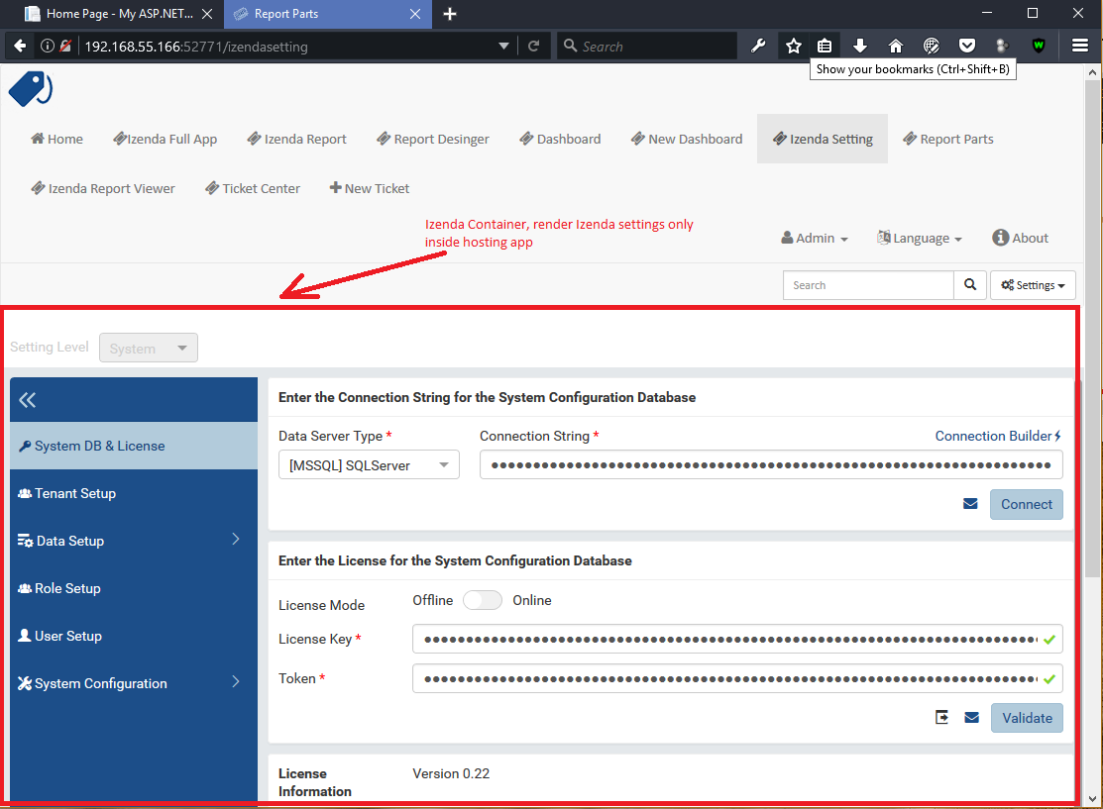Screen dimensions: 1103x809
Task: Bookmark this page with the star icon
Action: click(x=794, y=47)
